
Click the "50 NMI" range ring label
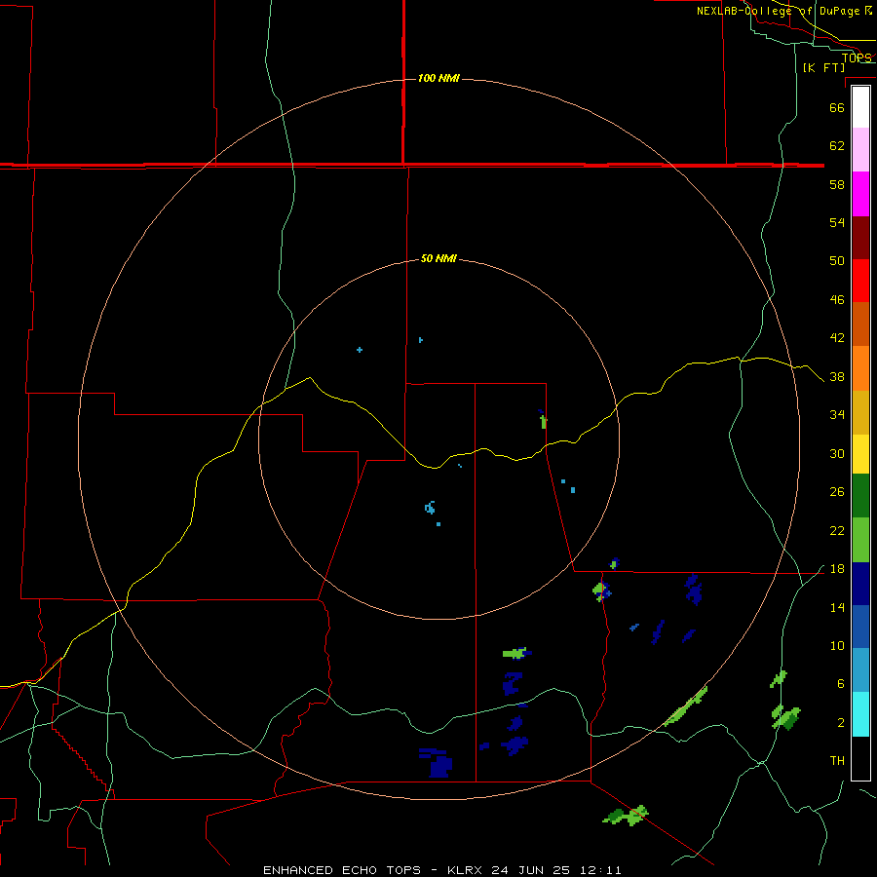click(x=438, y=258)
